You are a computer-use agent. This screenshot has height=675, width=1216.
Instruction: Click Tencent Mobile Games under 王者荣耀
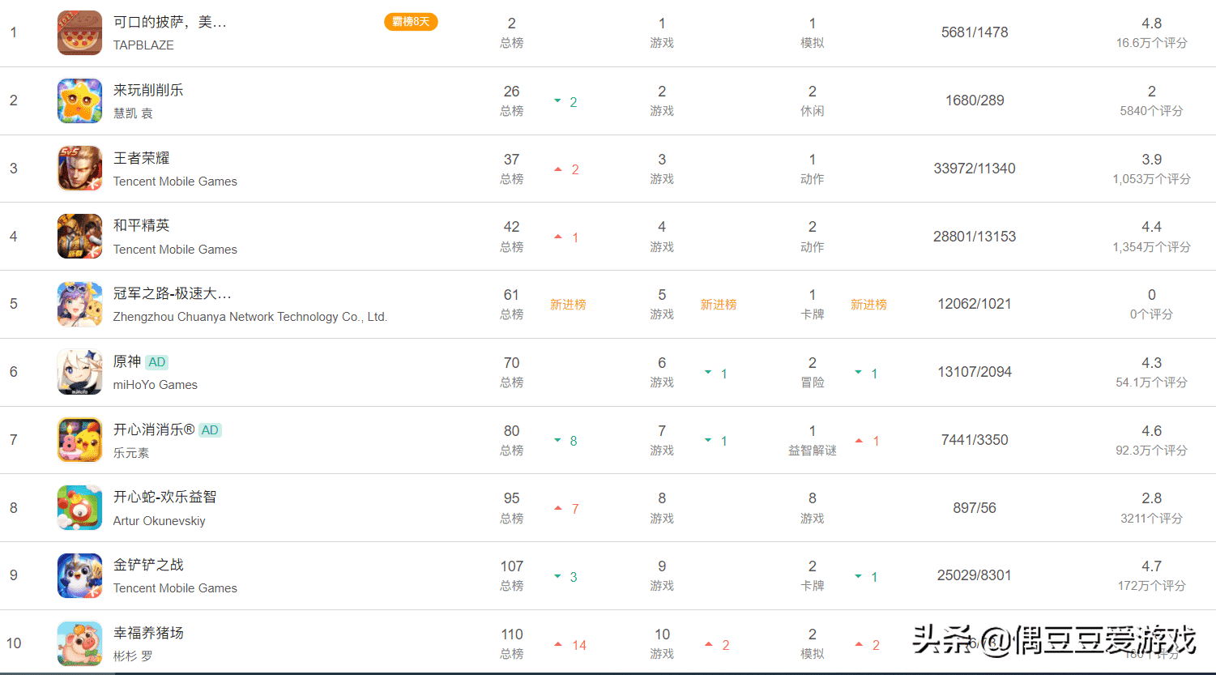[175, 182]
